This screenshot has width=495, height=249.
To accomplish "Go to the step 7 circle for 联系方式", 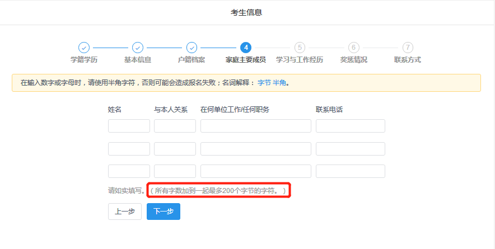I will point(408,48).
